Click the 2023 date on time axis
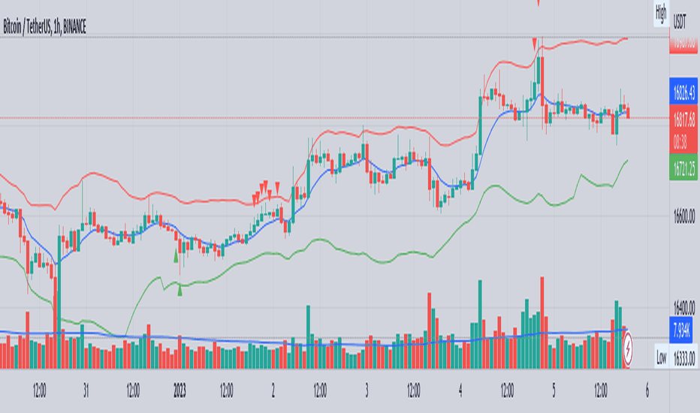Viewport: 700px width, 413px height. click(x=180, y=390)
